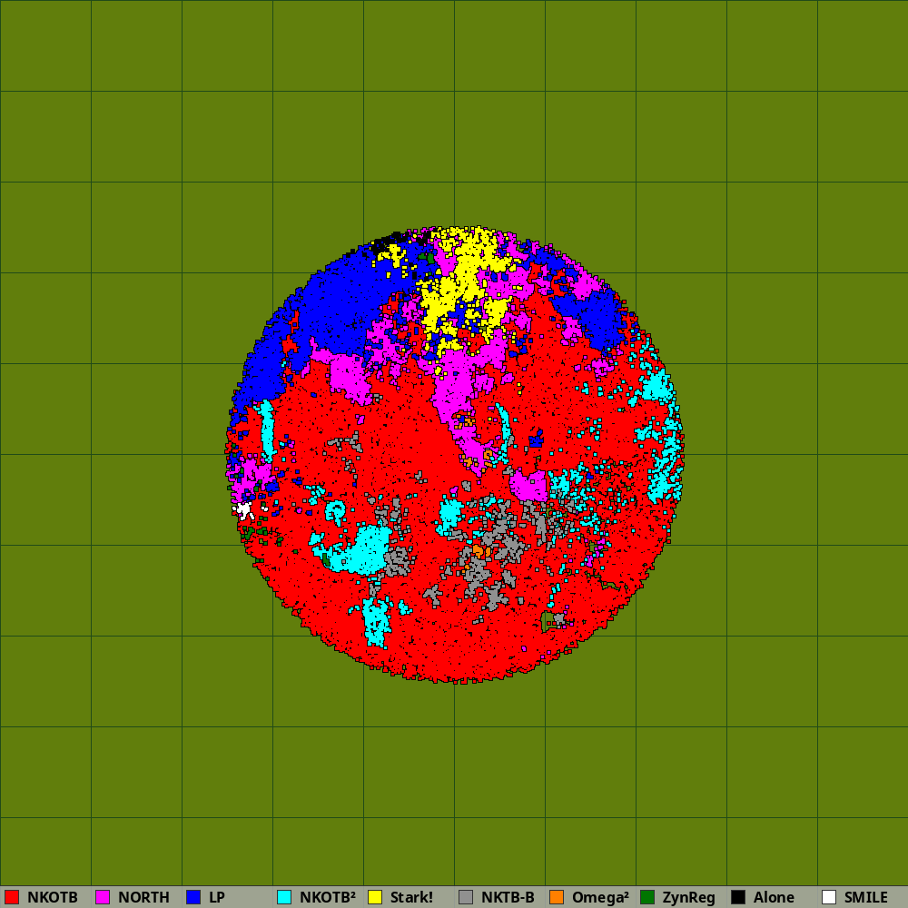The width and height of the screenshot is (908, 908).
Task: Click the magenta NORTH legend swatch
Action: [103, 897]
